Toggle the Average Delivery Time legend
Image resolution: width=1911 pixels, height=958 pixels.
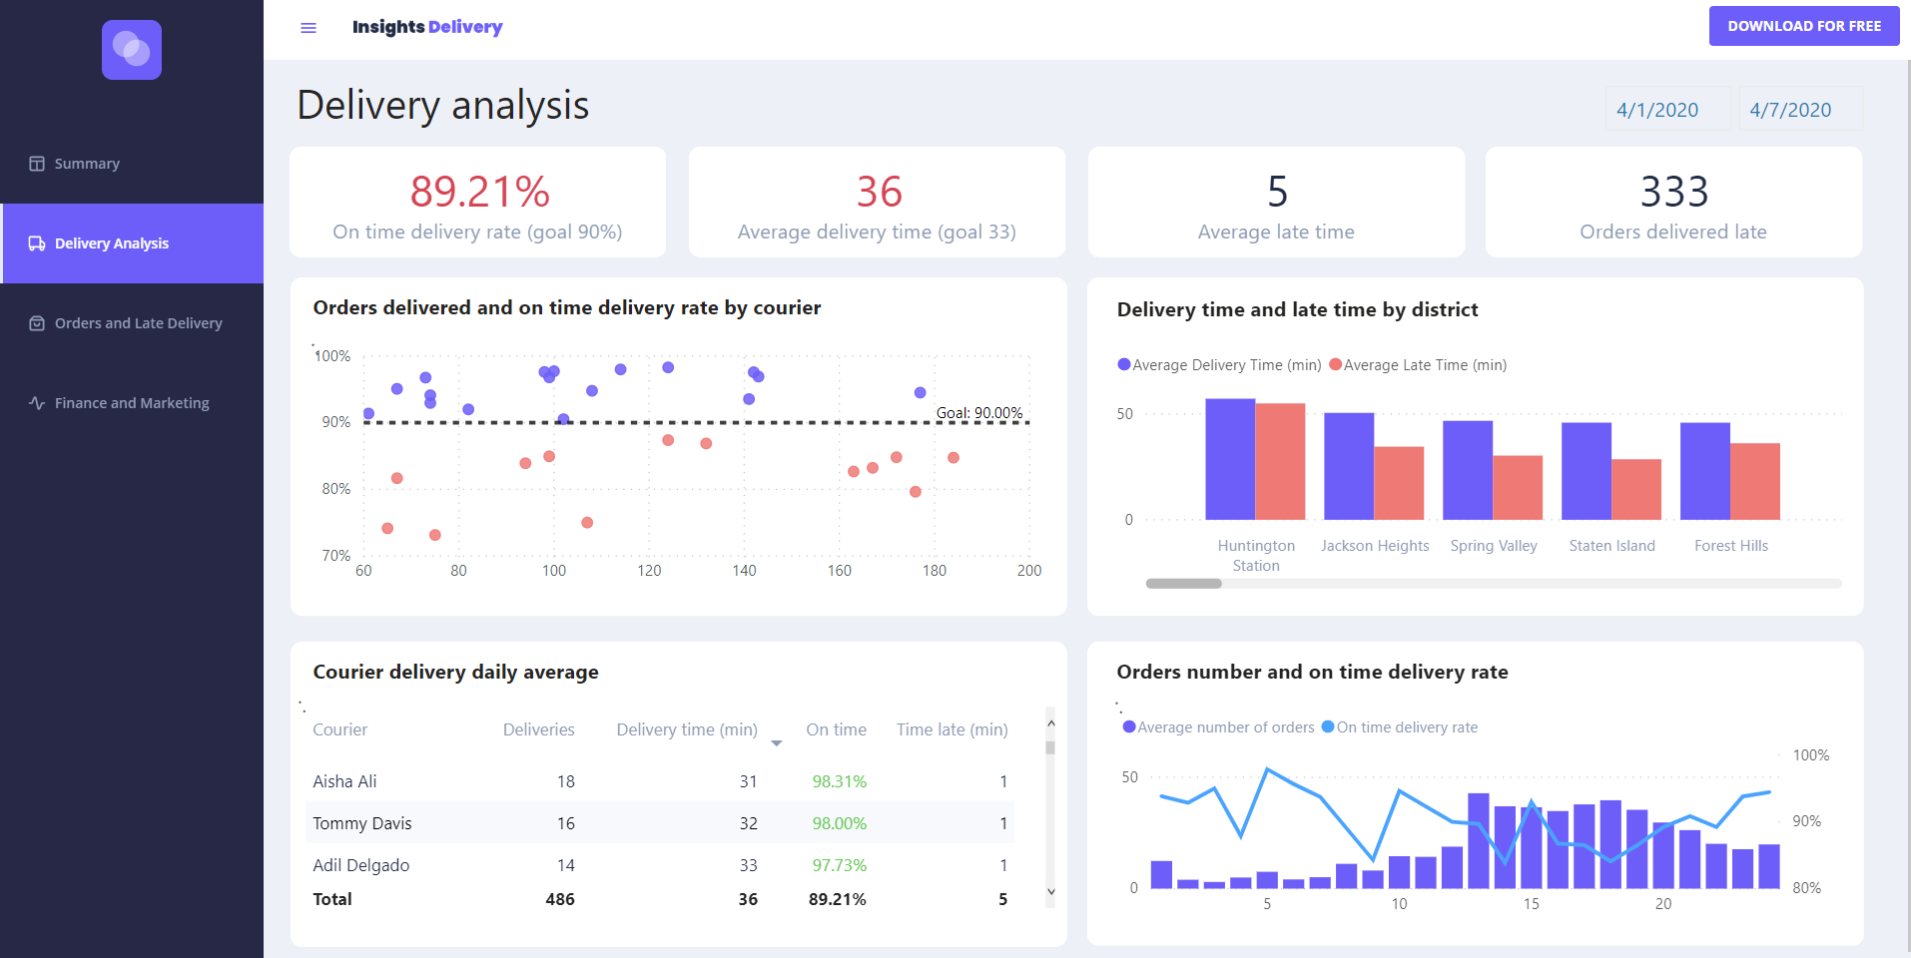pyautogui.click(x=1218, y=364)
